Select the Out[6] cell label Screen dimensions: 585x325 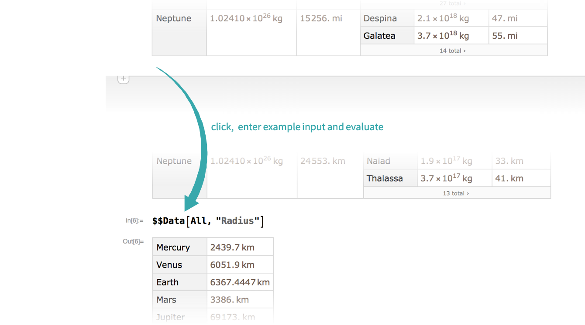[x=133, y=241]
